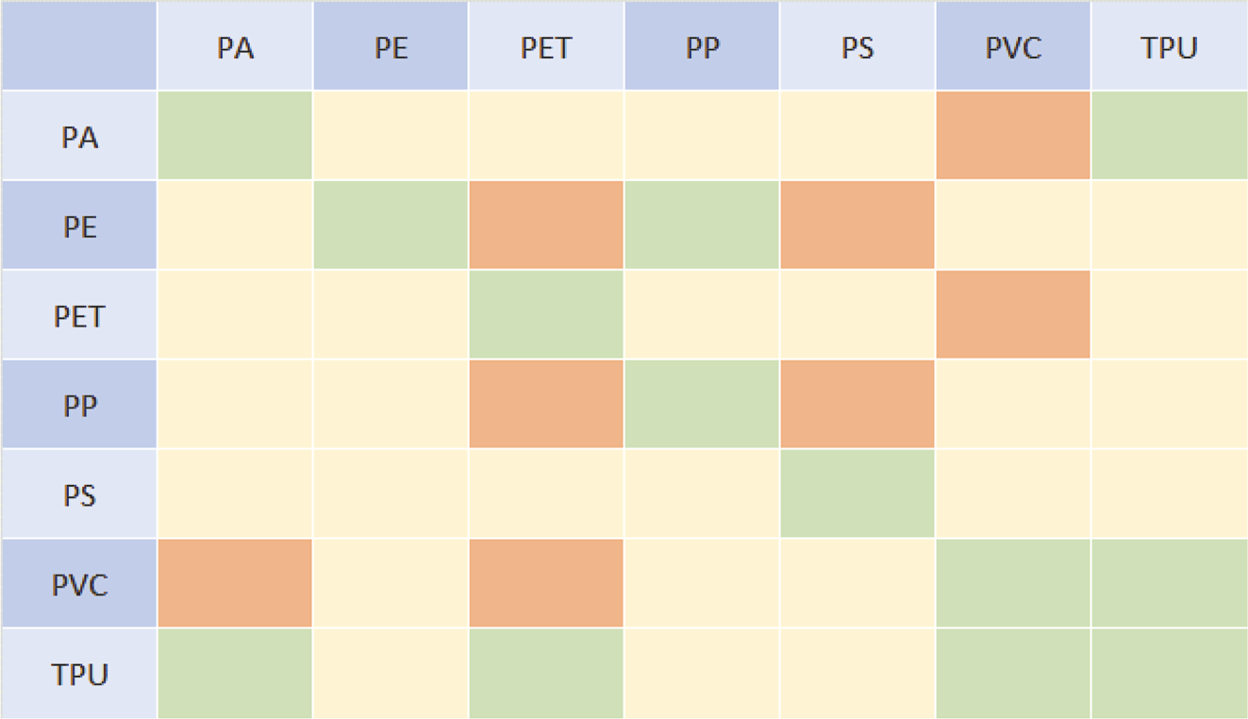Screen dimensions: 1248x719
Task: Click orange cell in PE row, PET column
Action: (x=546, y=226)
